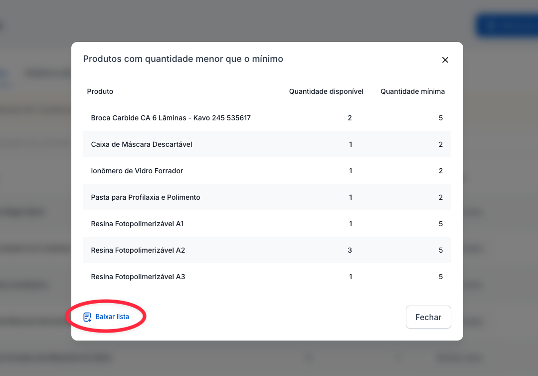This screenshot has width=538, height=376.
Task: Click the dialog title about minimum quantity
Action: pyautogui.click(x=183, y=59)
